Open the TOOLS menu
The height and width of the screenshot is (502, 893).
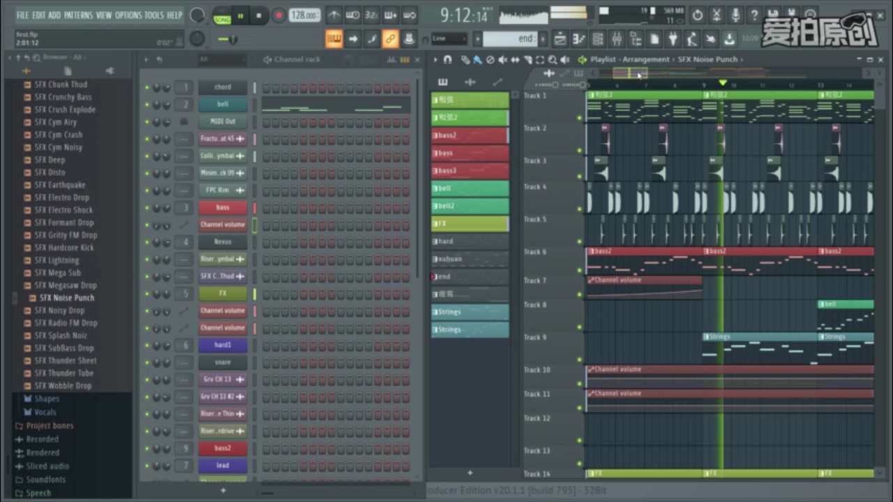(x=155, y=15)
